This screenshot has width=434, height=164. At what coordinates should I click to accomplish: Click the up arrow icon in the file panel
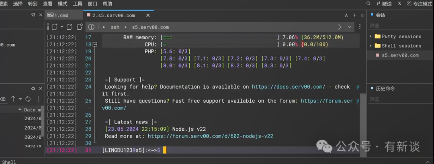click(13, 99)
